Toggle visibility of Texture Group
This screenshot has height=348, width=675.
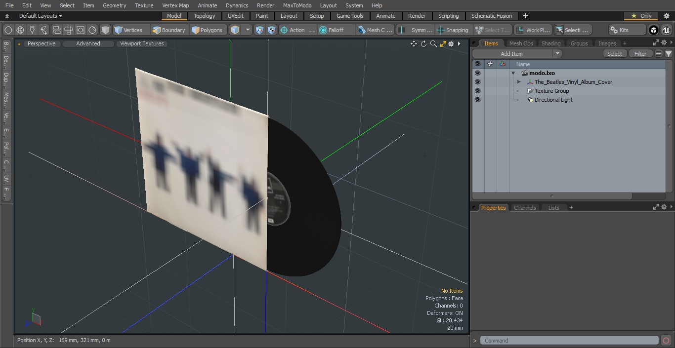pos(477,91)
